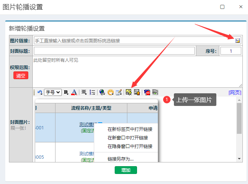248x184 pixels.
Task: Click the editor vertical scrollbar thumb
Action: (x=239, y=119)
